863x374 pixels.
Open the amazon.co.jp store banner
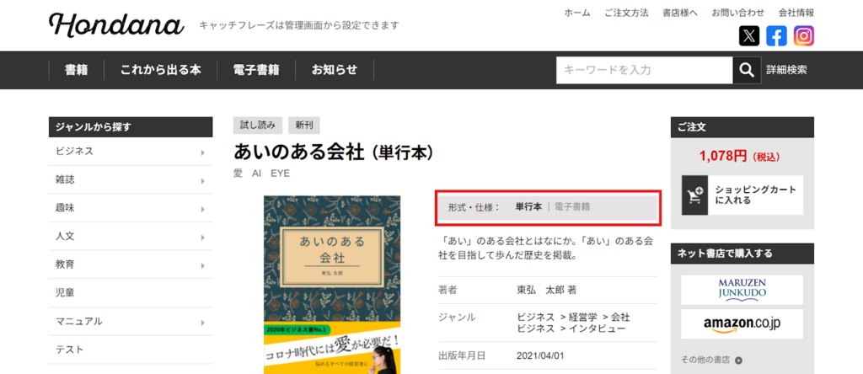coord(742,323)
